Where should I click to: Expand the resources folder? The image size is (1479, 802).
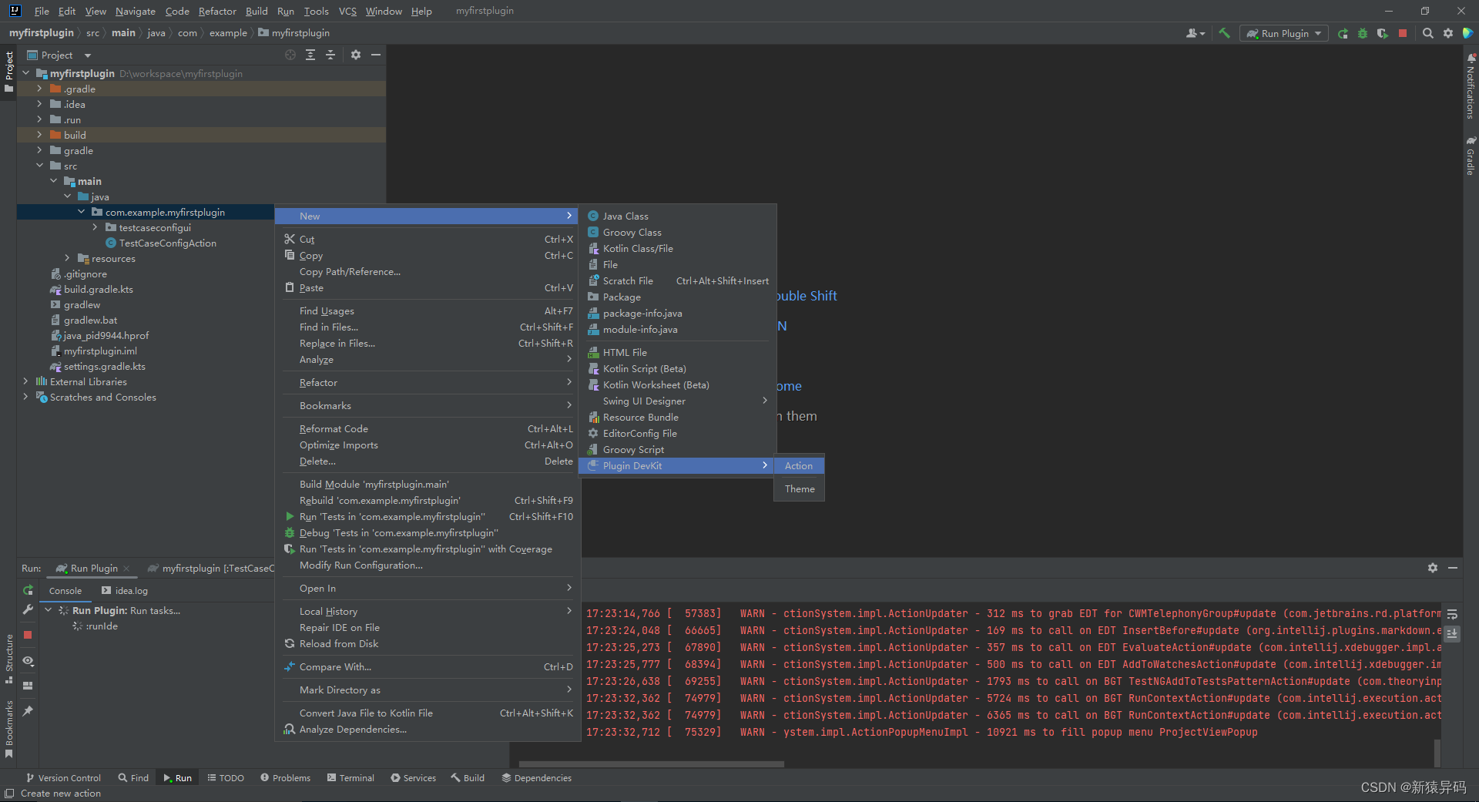pyautogui.click(x=67, y=258)
